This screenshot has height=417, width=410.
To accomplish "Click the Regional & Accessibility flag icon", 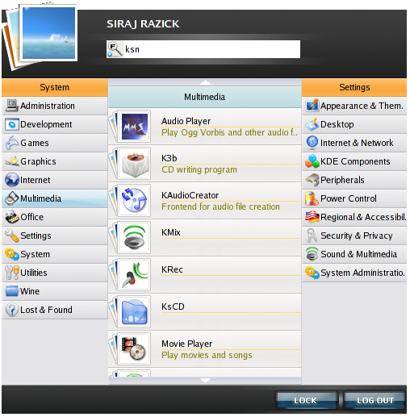I will pos(312,217).
